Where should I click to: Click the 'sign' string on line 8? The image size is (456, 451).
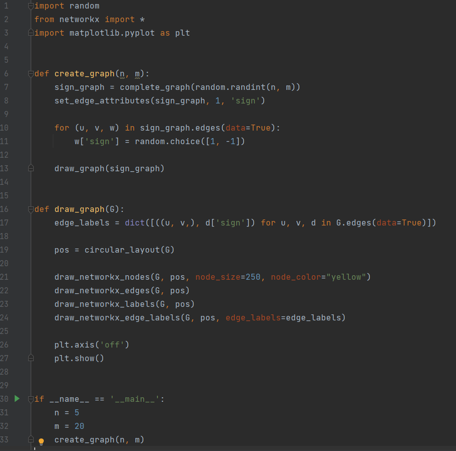coord(245,101)
